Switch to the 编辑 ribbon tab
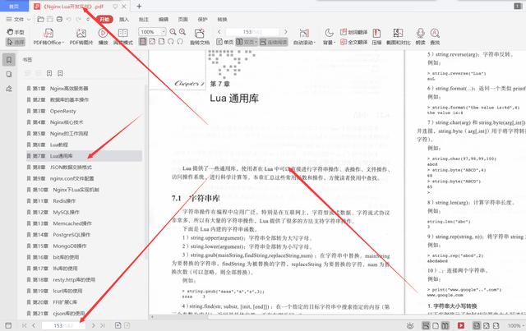This screenshot has height=331, width=526. pyautogui.click(x=164, y=20)
